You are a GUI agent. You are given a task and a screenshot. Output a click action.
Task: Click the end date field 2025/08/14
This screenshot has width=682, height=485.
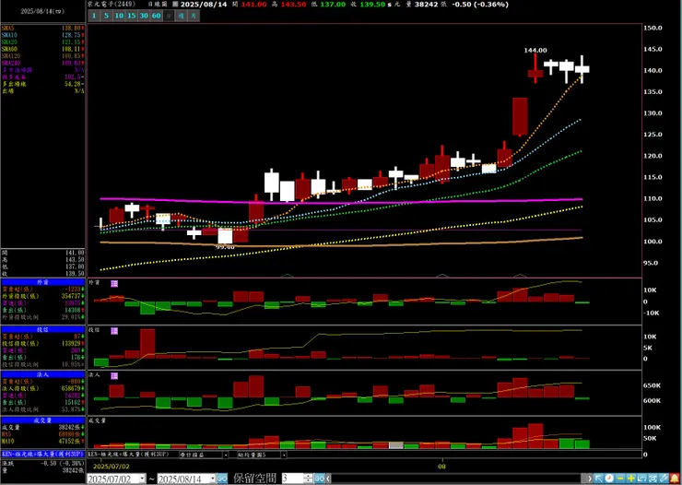[x=183, y=479]
